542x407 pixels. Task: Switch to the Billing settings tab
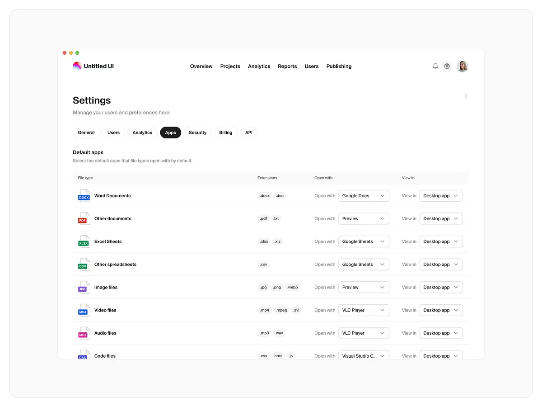[225, 133]
